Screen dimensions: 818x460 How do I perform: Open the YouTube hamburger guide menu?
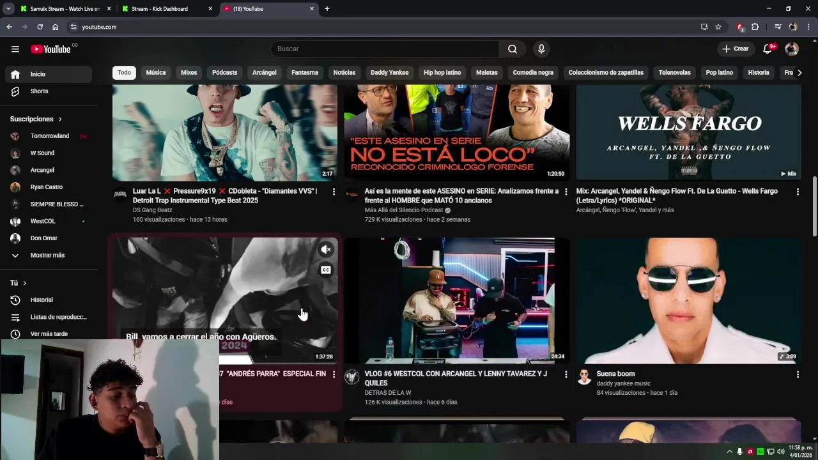point(15,49)
